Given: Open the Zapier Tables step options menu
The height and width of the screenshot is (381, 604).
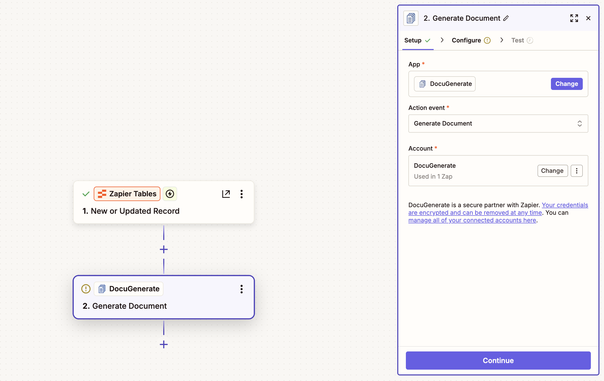Looking at the screenshot, I should pos(242,194).
